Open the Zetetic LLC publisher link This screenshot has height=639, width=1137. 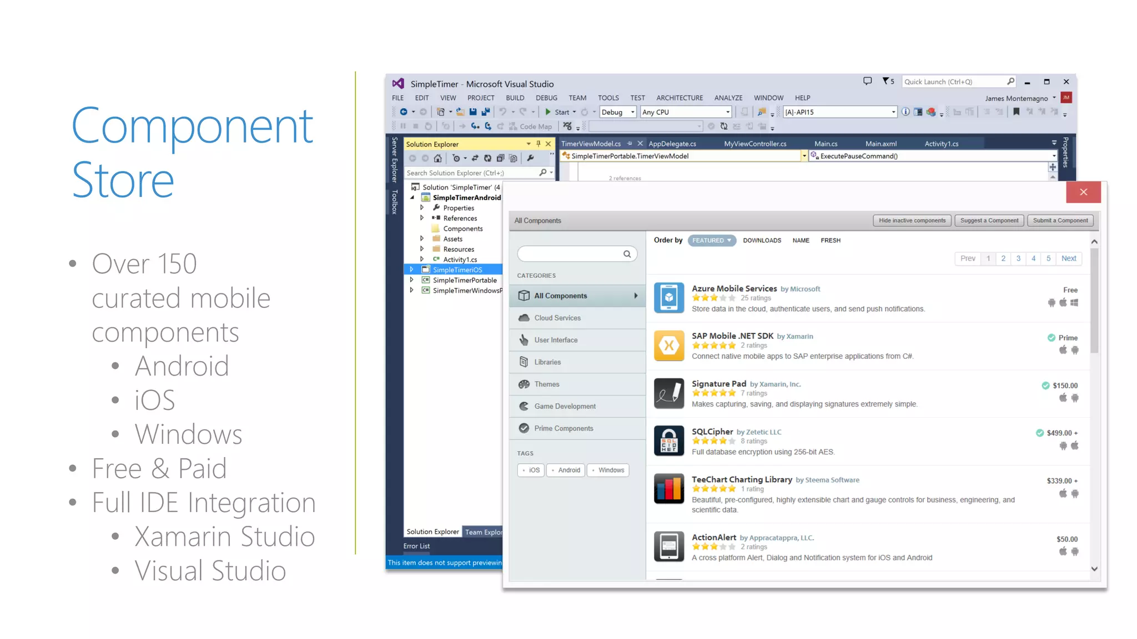763,433
